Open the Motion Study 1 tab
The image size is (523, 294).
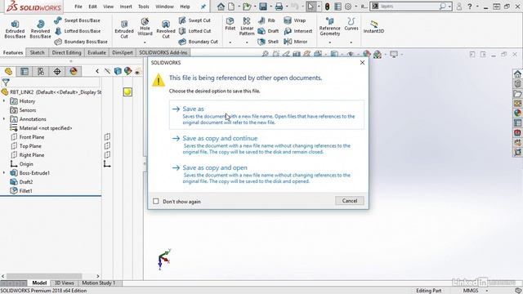coord(98,283)
